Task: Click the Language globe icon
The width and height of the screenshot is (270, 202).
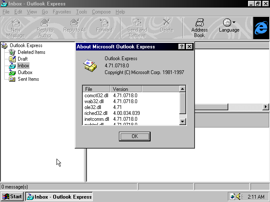Action: (227, 22)
